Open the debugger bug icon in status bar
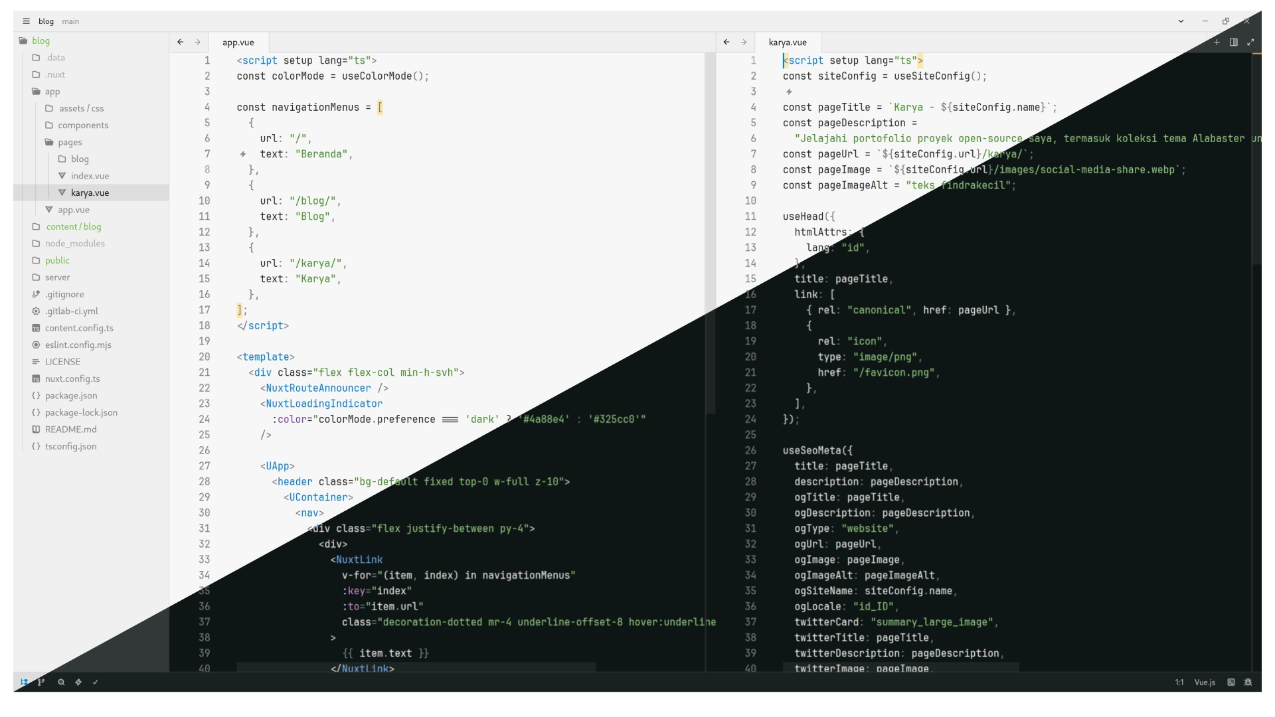 [1248, 682]
